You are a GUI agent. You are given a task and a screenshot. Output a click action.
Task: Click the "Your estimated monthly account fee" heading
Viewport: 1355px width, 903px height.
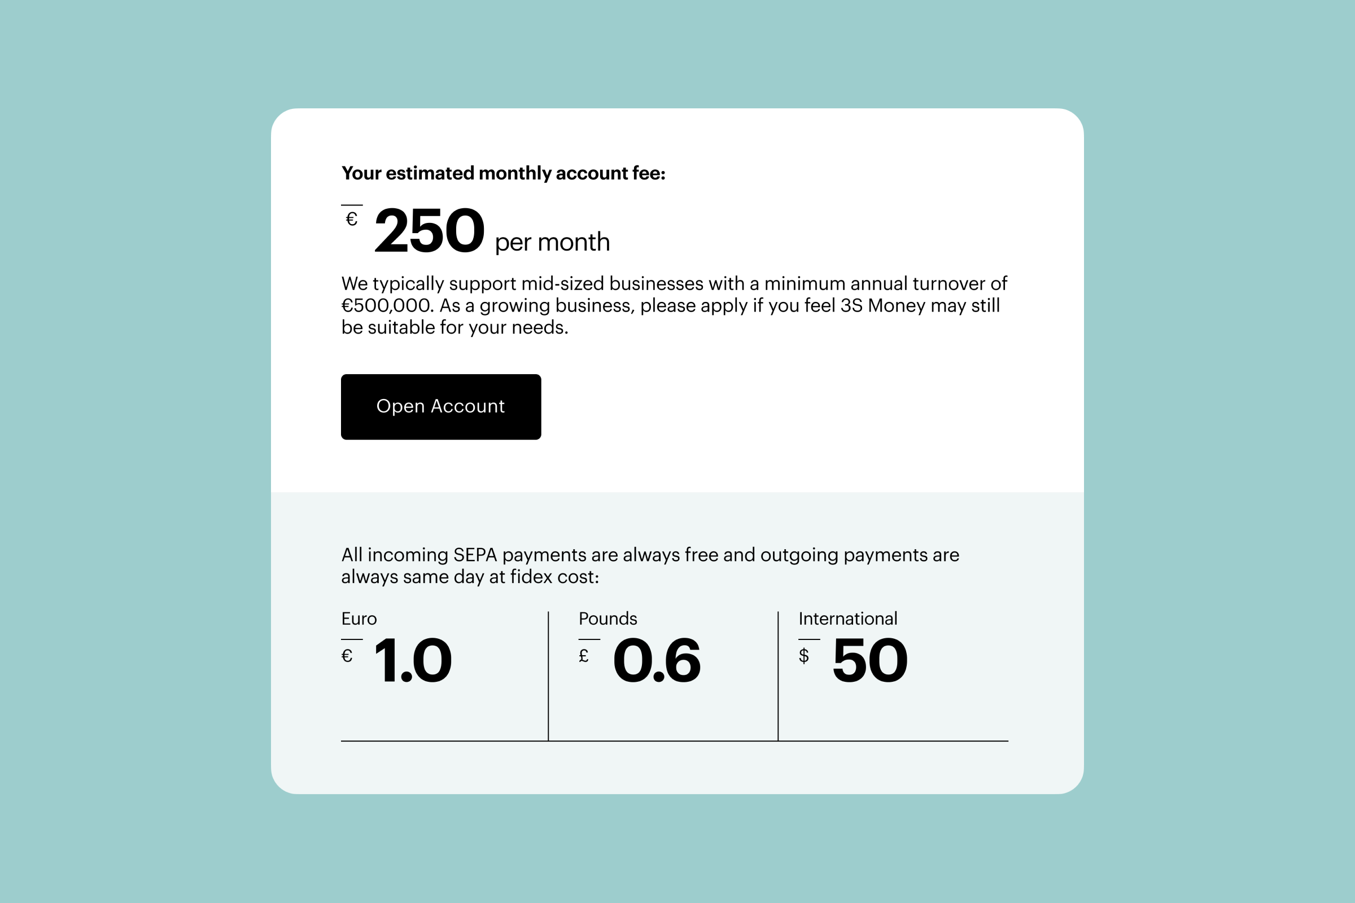tap(504, 173)
